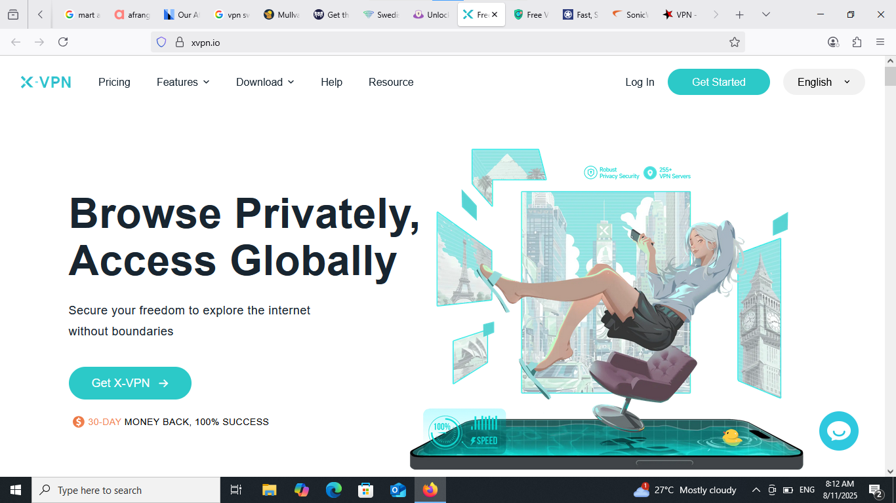Show hidden system tray icons

(756, 490)
